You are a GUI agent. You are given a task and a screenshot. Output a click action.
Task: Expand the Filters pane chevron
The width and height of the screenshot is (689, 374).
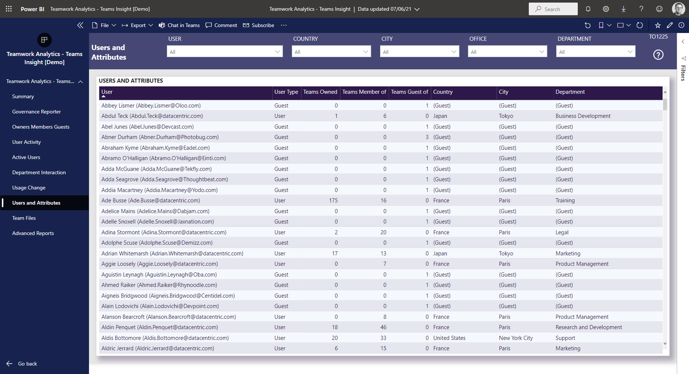[683, 42]
